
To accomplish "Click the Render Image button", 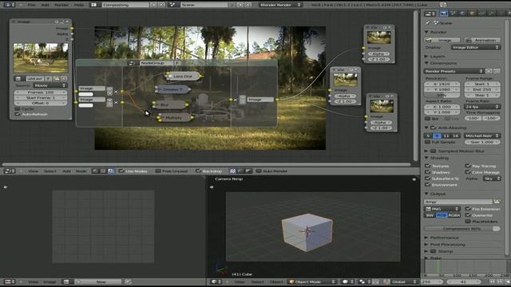I will [442, 40].
